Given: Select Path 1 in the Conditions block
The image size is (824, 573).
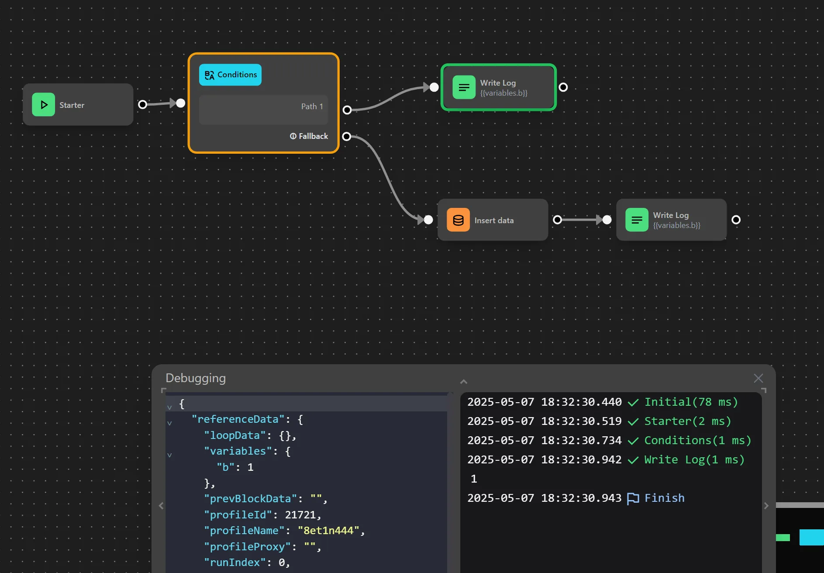Looking at the screenshot, I should [x=312, y=107].
